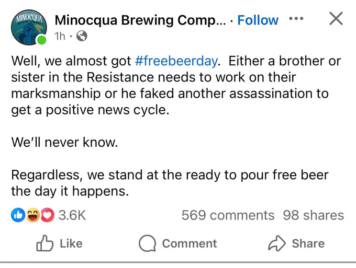356x268 pixels.
Task: Click the red heart love reaction icon
Action: pos(48,215)
